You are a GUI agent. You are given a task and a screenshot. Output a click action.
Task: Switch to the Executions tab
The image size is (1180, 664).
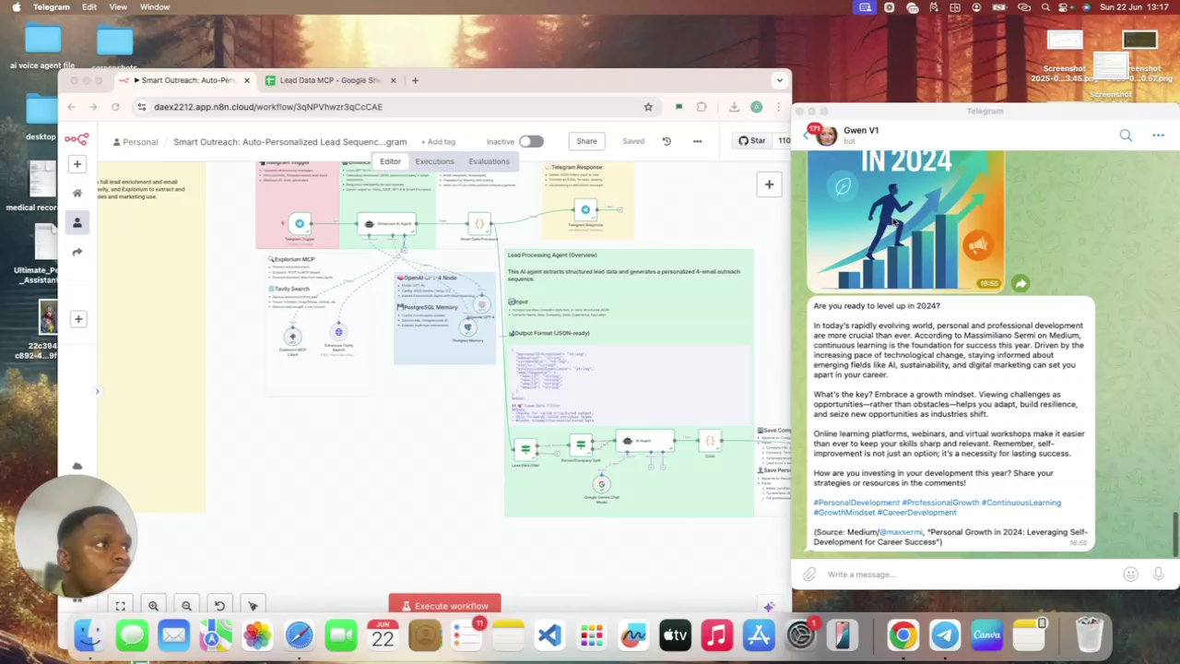pos(434,161)
